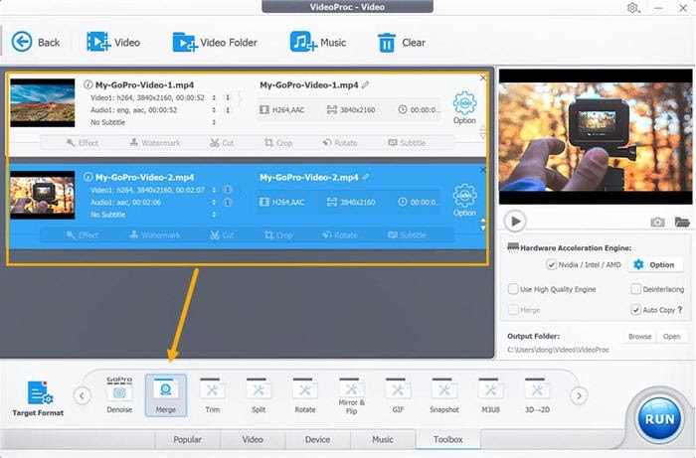Switch to the Music tab
696x458 pixels.
click(x=383, y=439)
